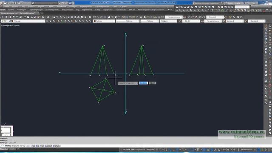Switch to the Аннотации ribbon tab
Screen dimensions: 272x153
[21, 10]
